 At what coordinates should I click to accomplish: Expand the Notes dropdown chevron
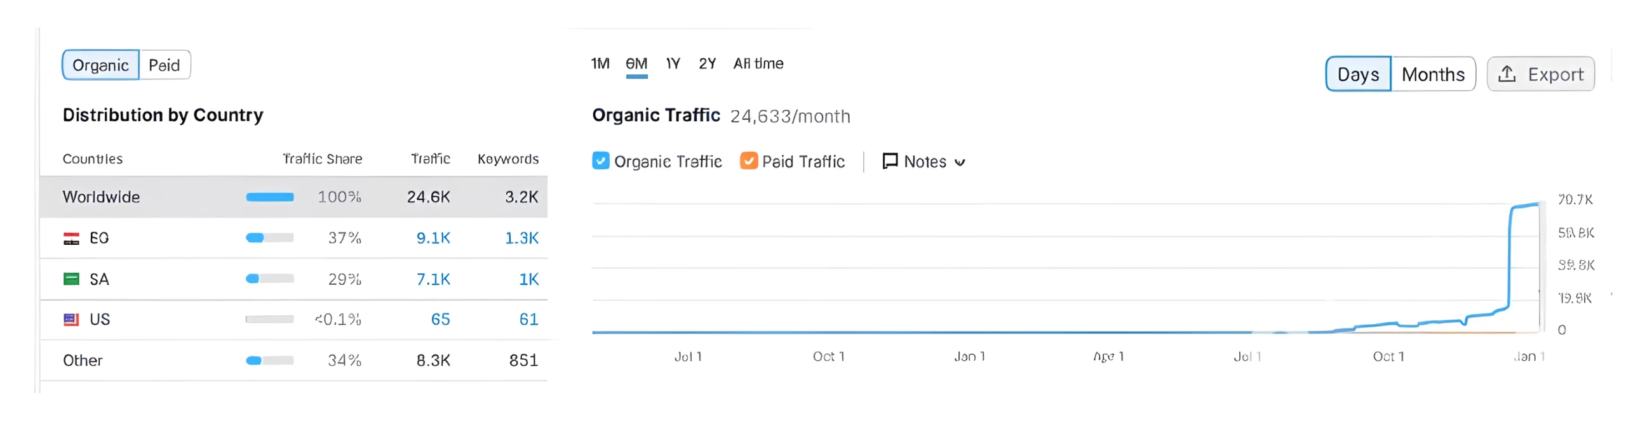point(960,162)
